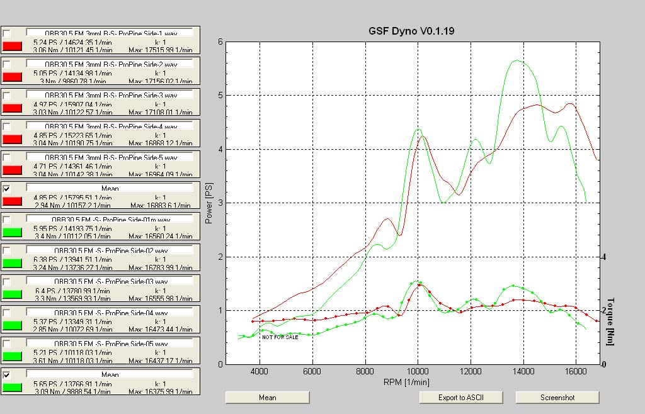This screenshot has width=645, height=414.
Task: Click green swatch of ProPipe Side-02 run
Action: coord(12,263)
